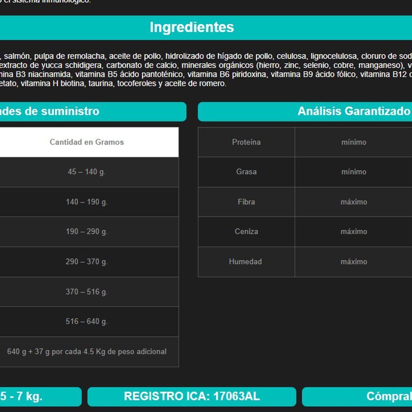Select the '45 – 140 g.' table cell
The image size is (412, 412).
[87, 172]
